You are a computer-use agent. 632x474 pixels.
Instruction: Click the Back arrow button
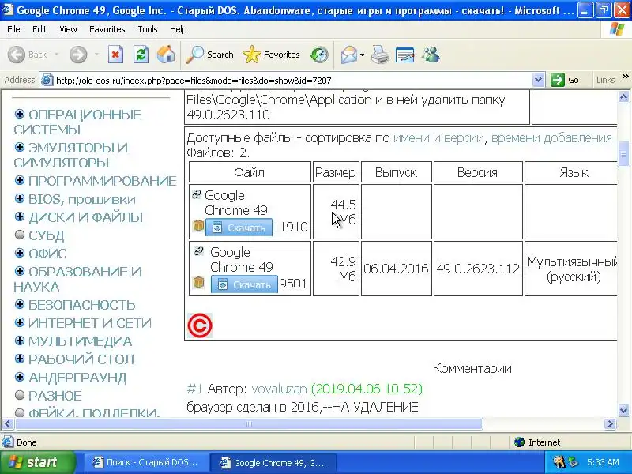coord(17,55)
